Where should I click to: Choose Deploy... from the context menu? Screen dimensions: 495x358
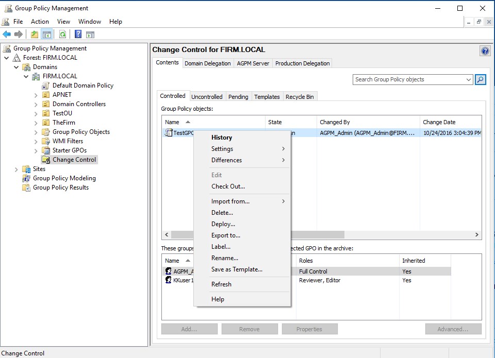point(242,224)
